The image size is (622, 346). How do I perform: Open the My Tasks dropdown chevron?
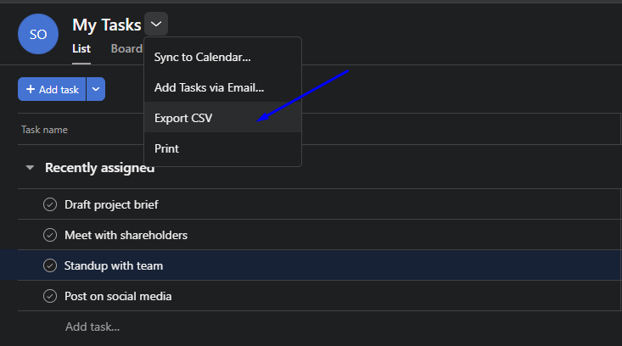coord(156,25)
